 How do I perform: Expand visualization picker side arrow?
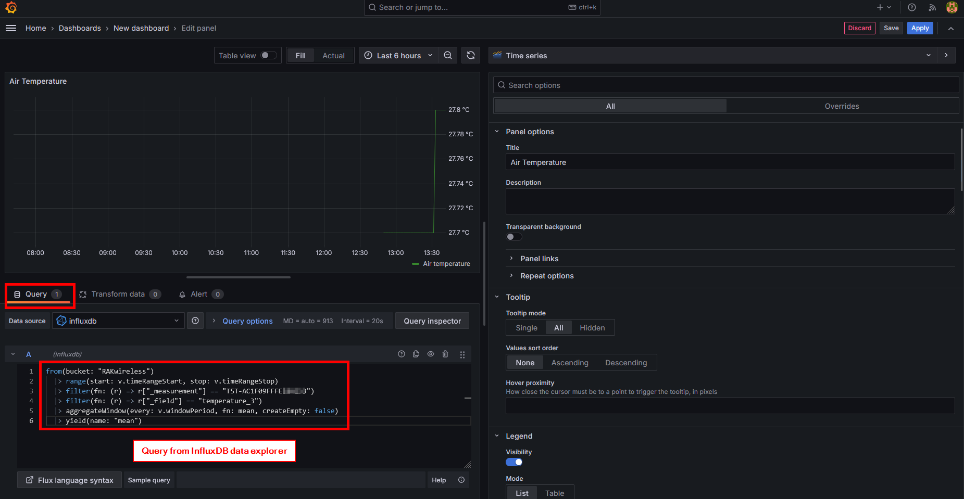[x=946, y=55]
